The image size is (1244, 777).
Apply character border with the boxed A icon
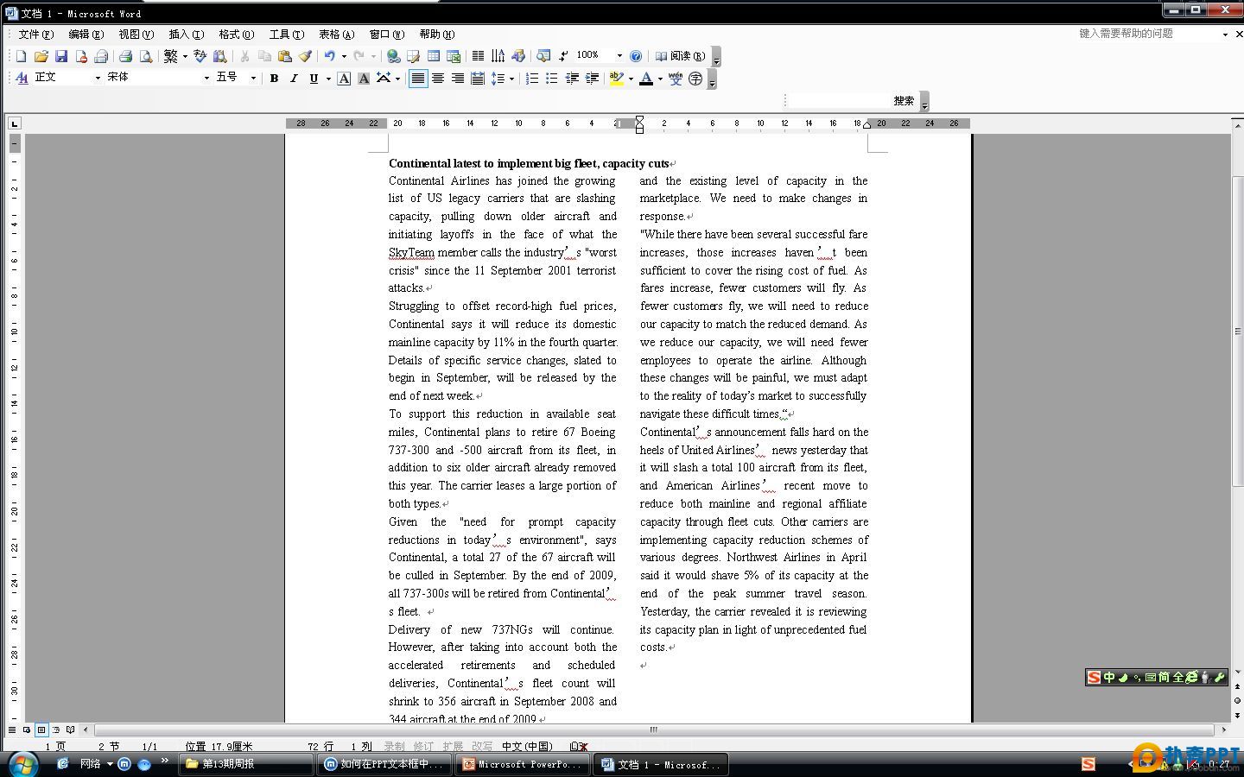[x=343, y=79]
